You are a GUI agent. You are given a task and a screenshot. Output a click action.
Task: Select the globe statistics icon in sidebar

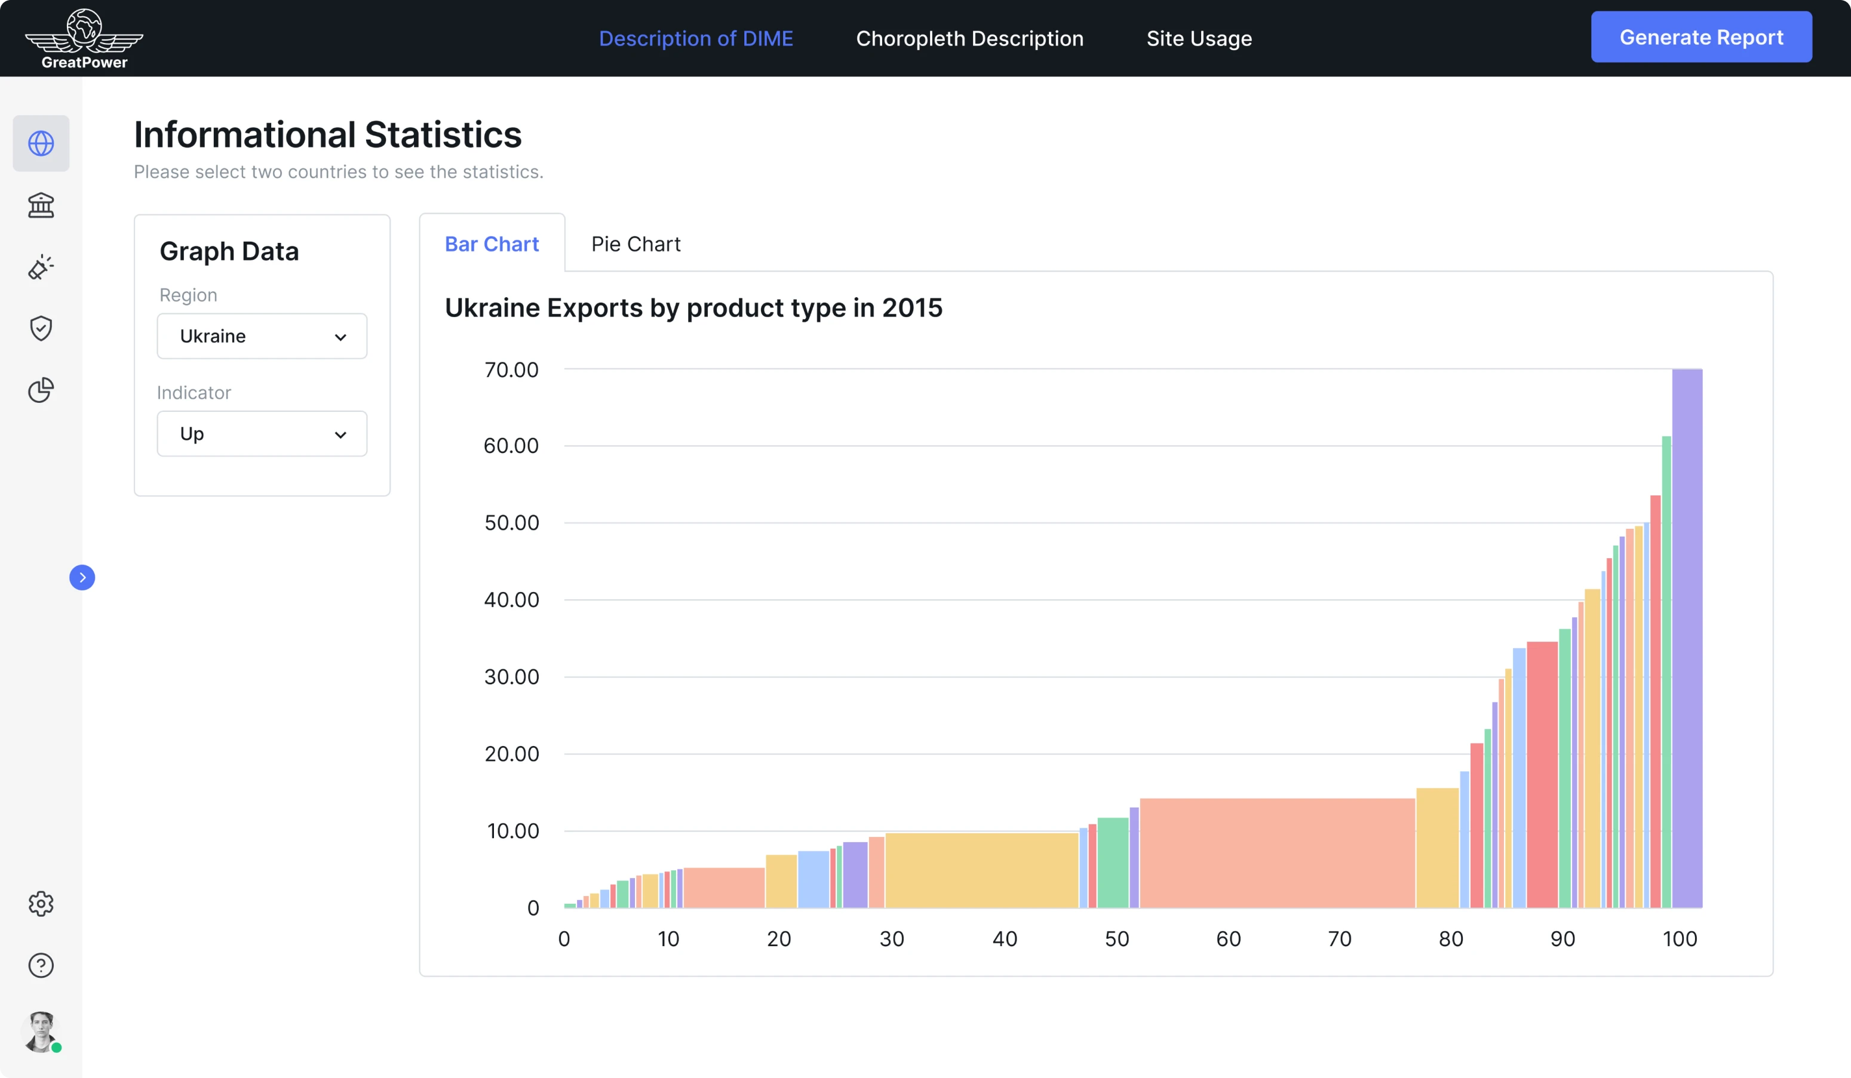click(41, 143)
